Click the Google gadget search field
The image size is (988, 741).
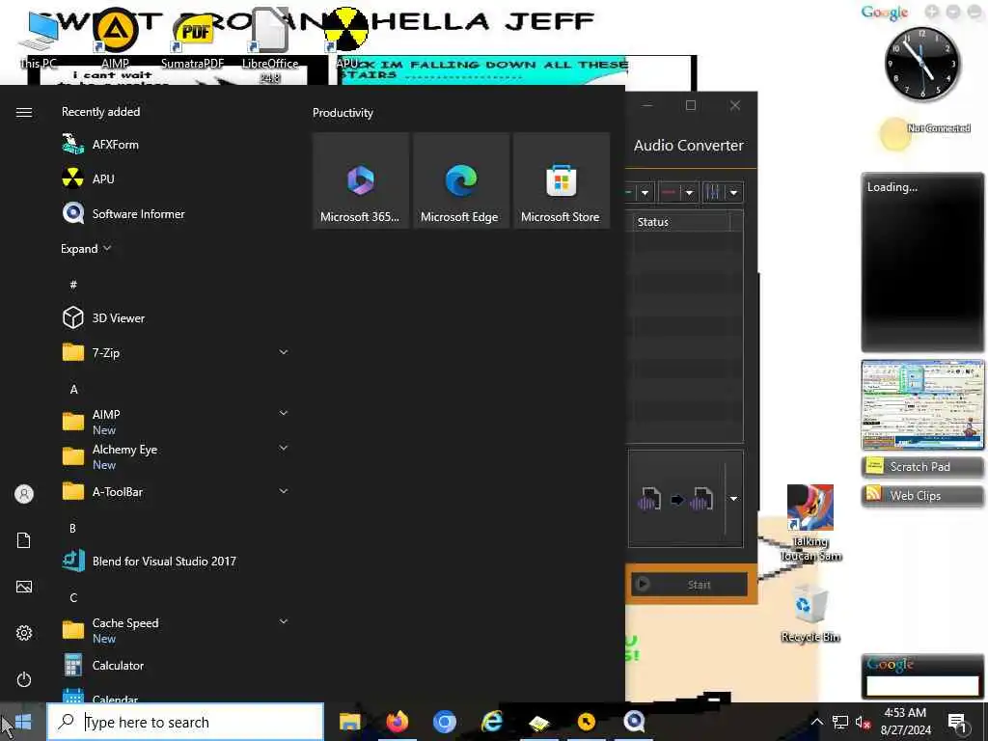coord(922,685)
